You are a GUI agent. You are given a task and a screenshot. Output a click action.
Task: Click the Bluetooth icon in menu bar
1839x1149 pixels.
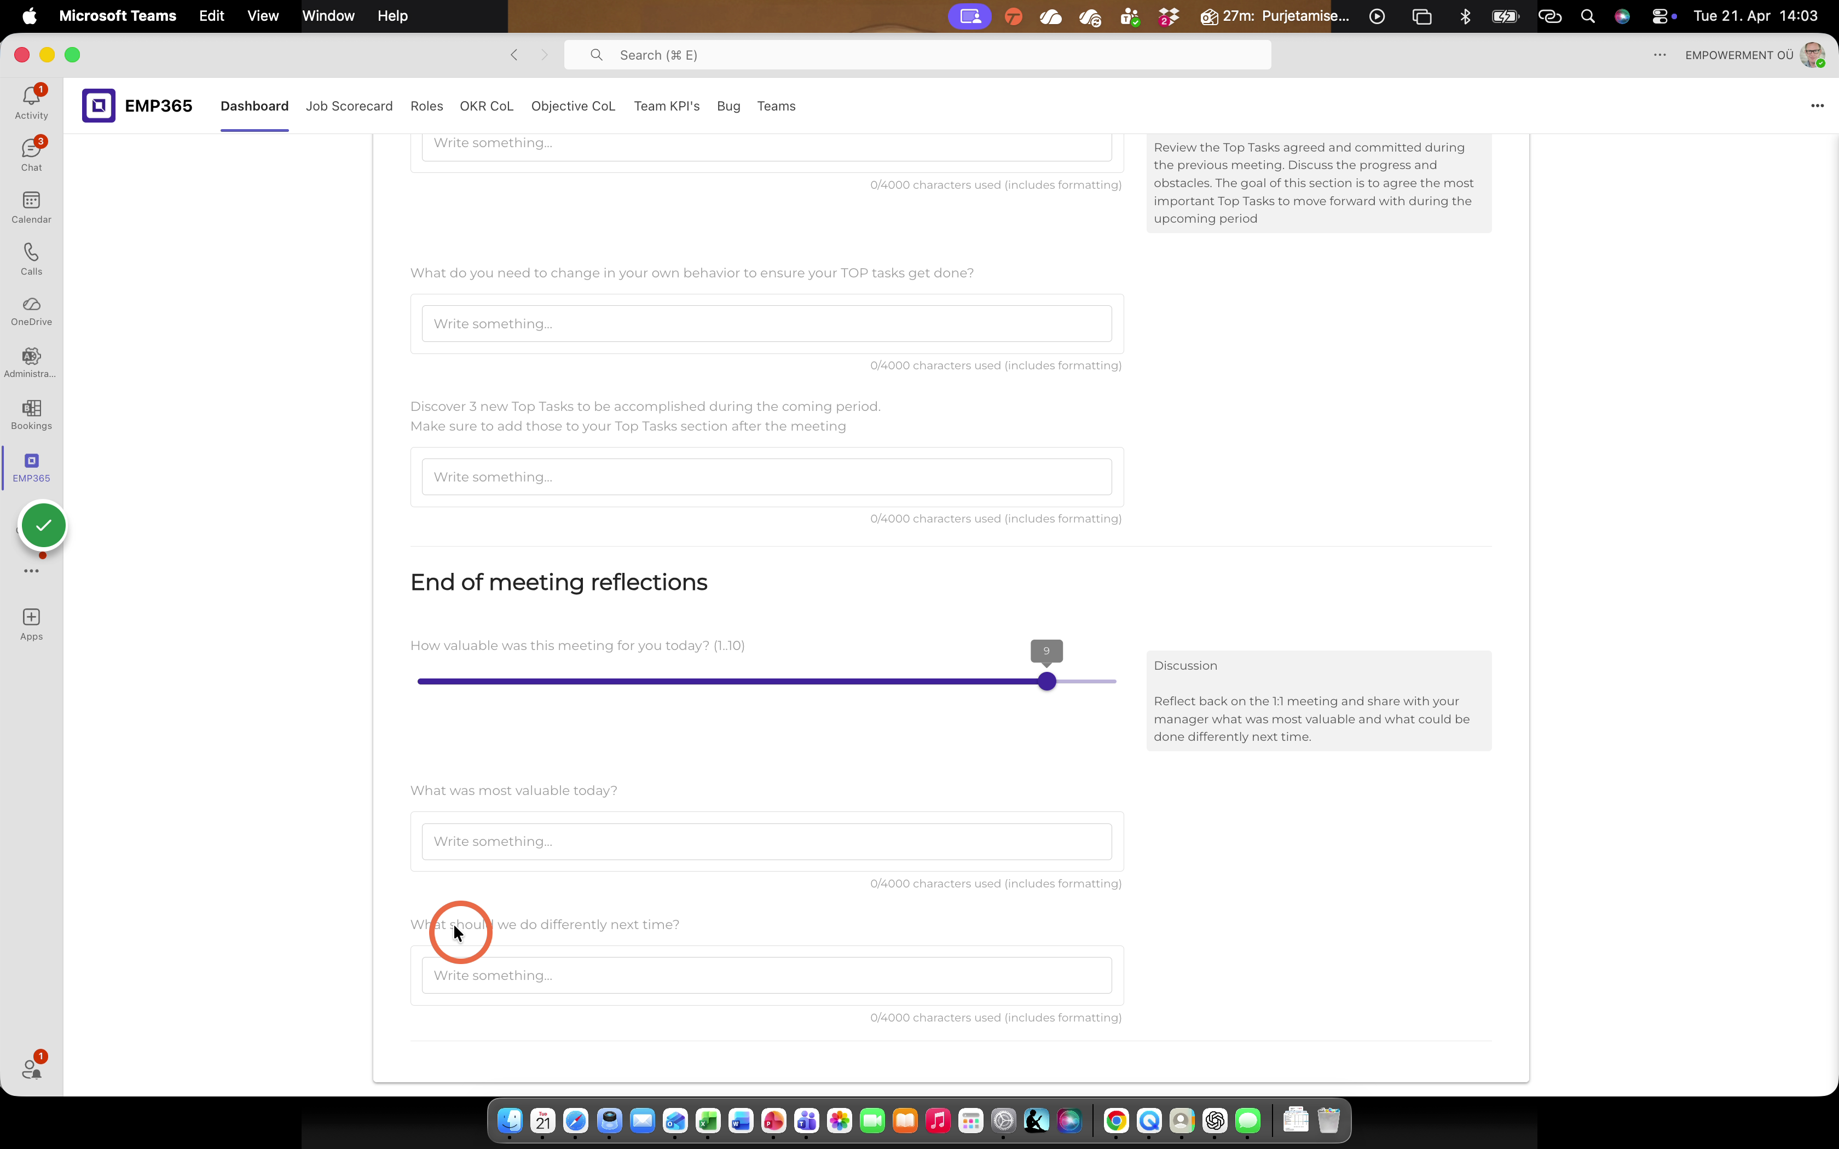click(1465, 16)
